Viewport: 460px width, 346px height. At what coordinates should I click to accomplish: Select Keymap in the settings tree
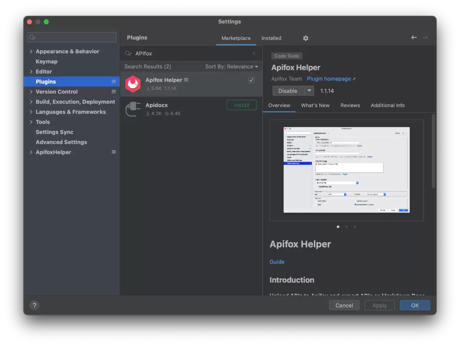[x=46, y=62]
